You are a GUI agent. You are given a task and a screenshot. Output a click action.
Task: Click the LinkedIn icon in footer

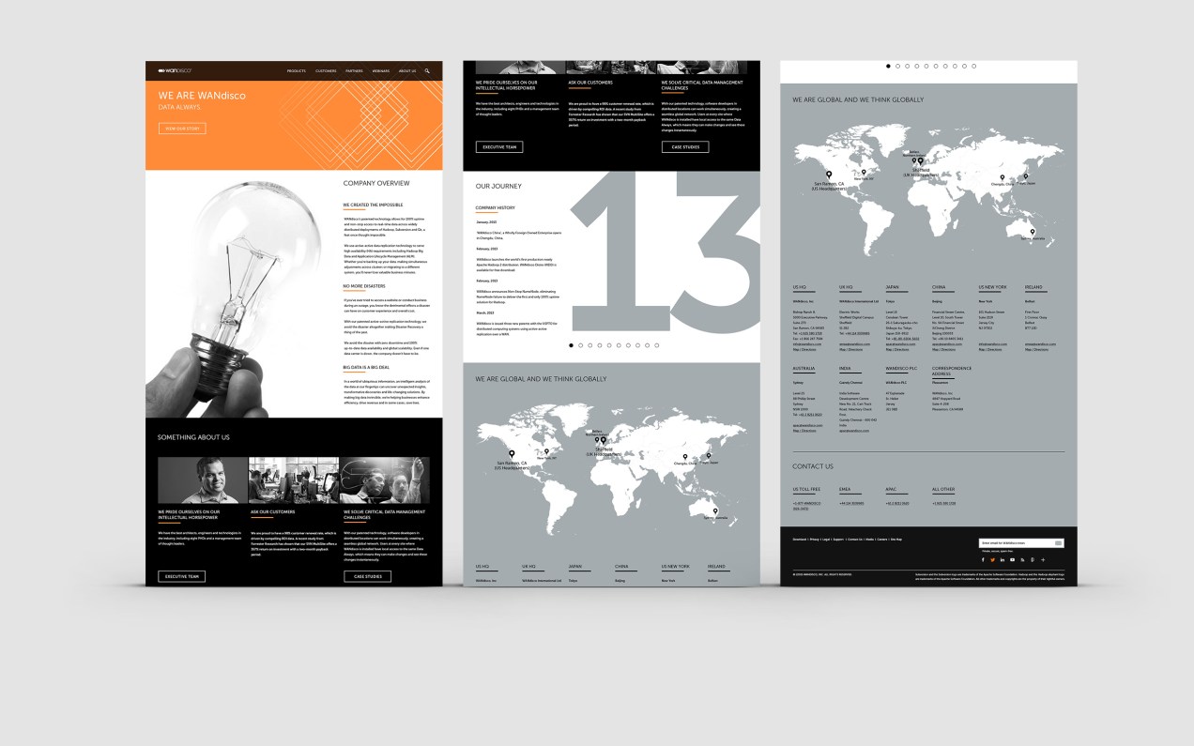(x=1003, y=560)
